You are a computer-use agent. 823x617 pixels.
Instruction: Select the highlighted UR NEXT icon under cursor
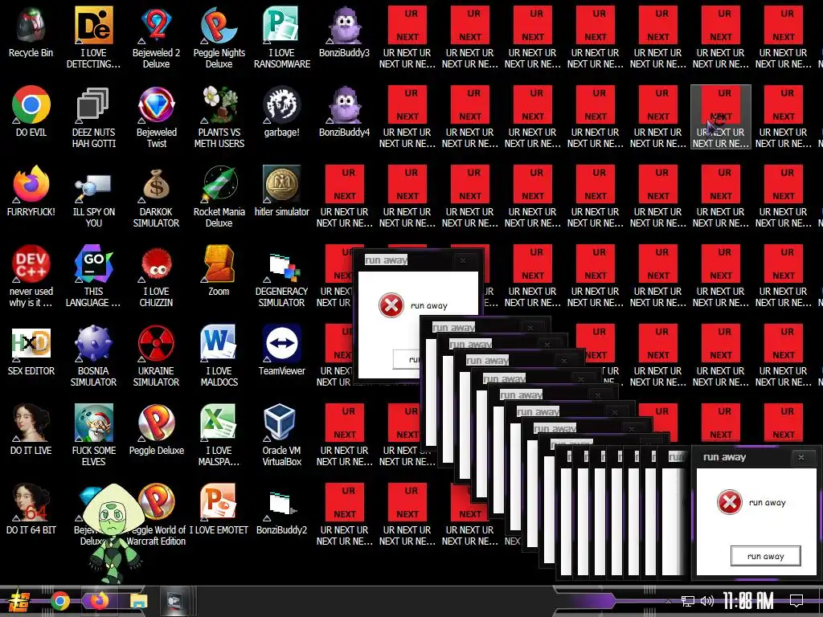click(721, 116)
